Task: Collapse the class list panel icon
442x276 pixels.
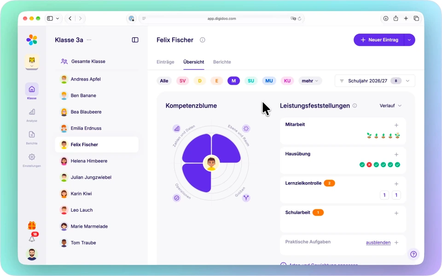Action: click(x=135, y=40)
